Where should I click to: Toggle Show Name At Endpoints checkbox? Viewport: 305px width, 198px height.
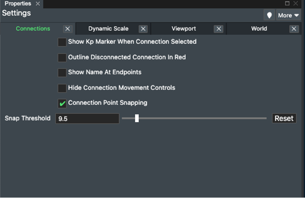pos(62,73)
